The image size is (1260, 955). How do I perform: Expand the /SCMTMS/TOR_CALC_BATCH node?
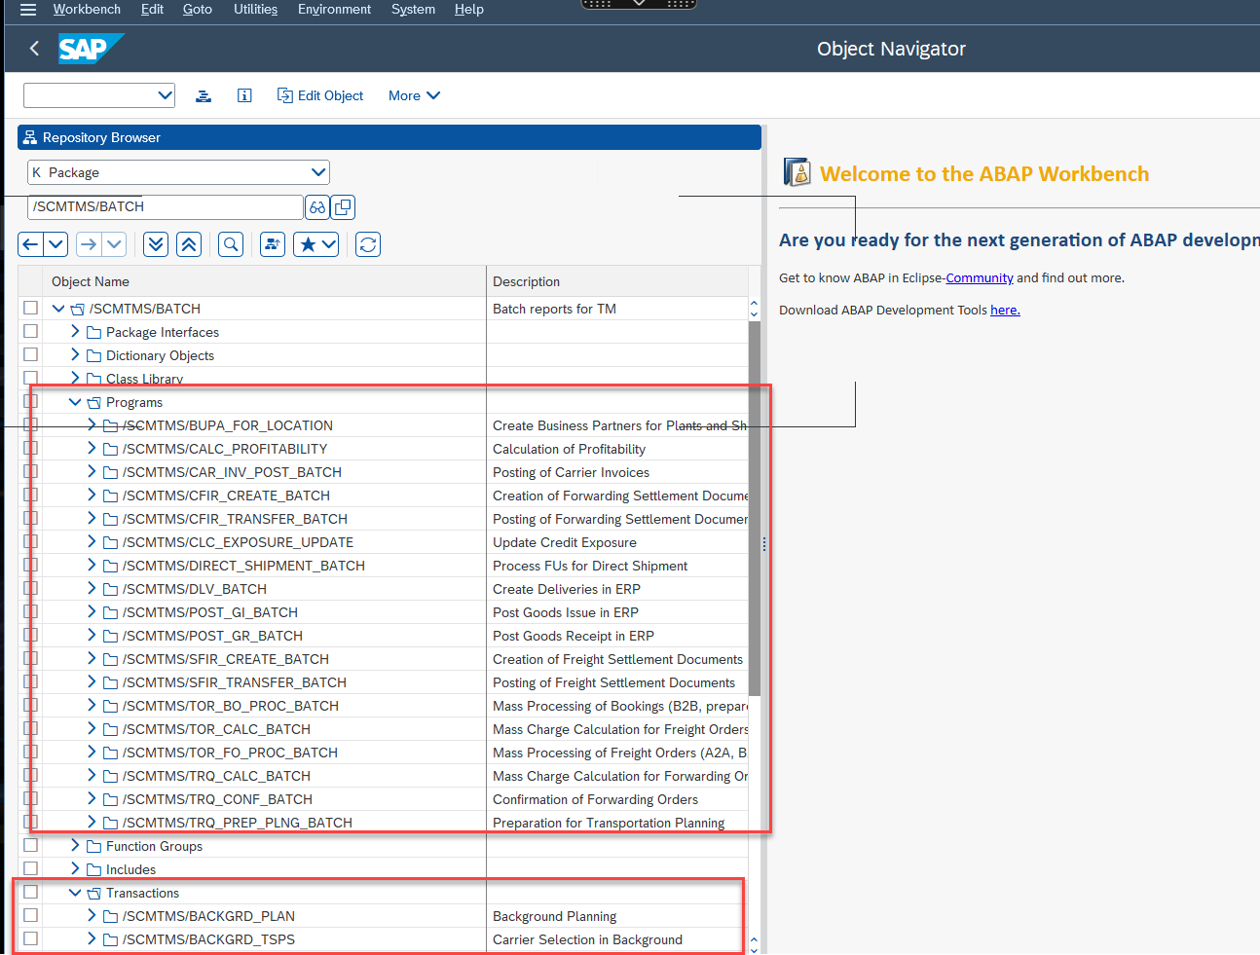click(92, 728)
